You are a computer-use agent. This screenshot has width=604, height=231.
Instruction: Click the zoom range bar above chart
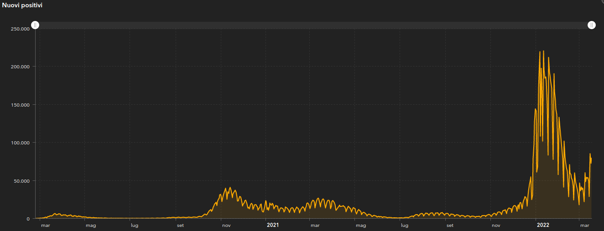[313, 25]
